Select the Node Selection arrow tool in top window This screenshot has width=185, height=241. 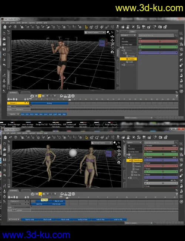pos(86,27)
